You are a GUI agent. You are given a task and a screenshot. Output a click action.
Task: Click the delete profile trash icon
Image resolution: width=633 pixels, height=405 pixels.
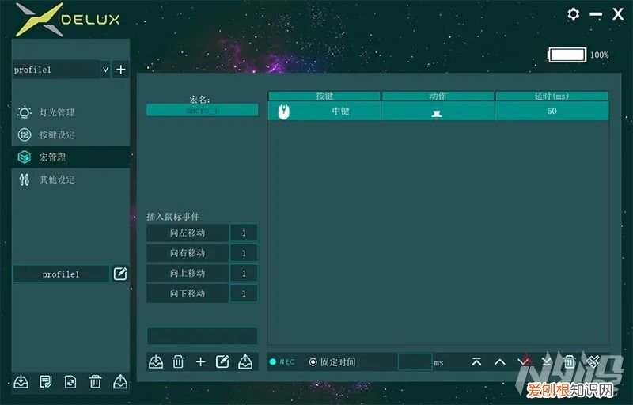95,381
